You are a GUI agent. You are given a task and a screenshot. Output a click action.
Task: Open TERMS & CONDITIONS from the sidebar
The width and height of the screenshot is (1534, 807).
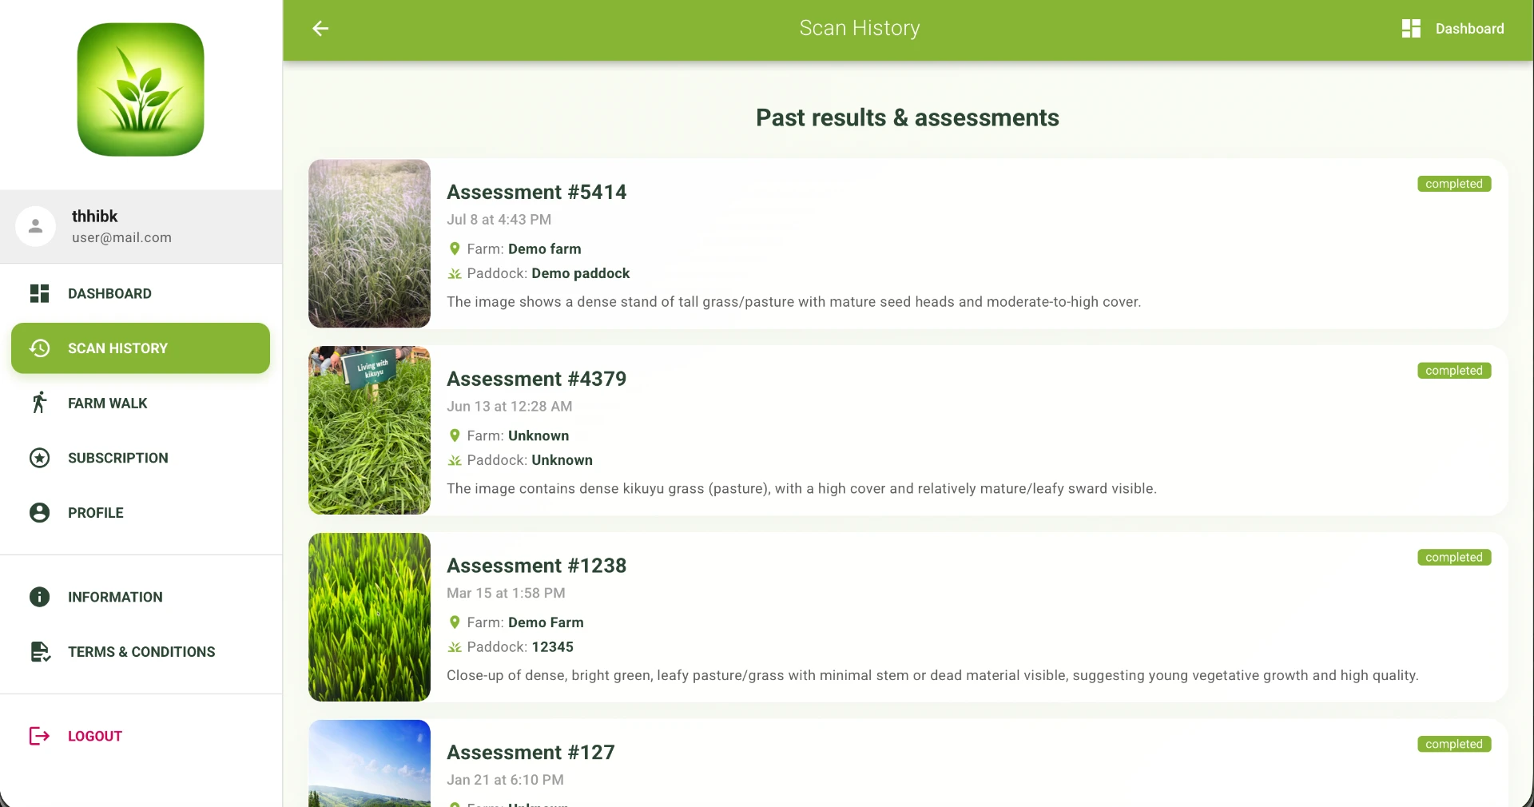141,652
